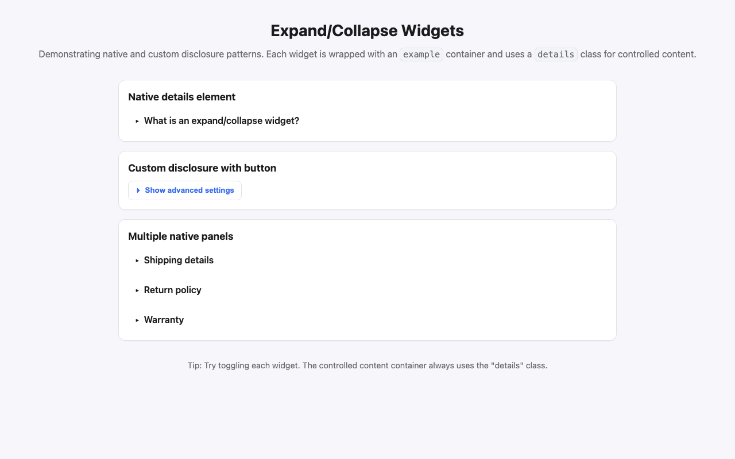
Task: Click the "Native details element" heading
Action: pyautogui.click(x=181, y=97)
